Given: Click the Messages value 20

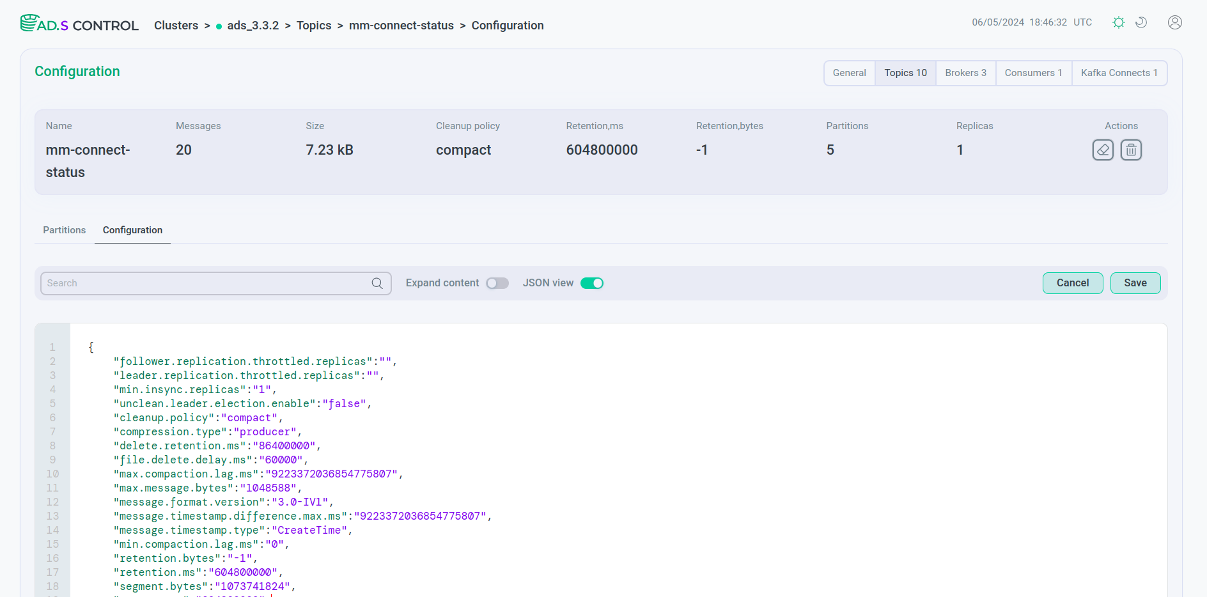Looking at the screenshot, I should (183, 150).
